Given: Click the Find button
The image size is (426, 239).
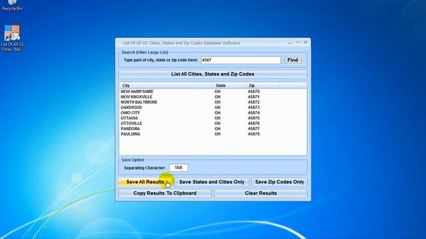Looking at the screenshot, I should 293,60.
